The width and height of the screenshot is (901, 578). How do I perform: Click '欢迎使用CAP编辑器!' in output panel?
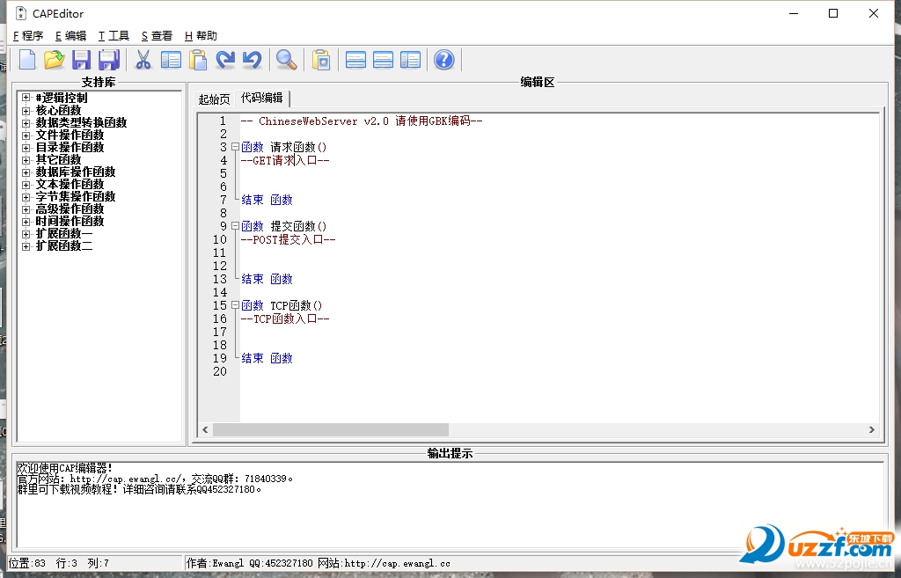point(64,468)
